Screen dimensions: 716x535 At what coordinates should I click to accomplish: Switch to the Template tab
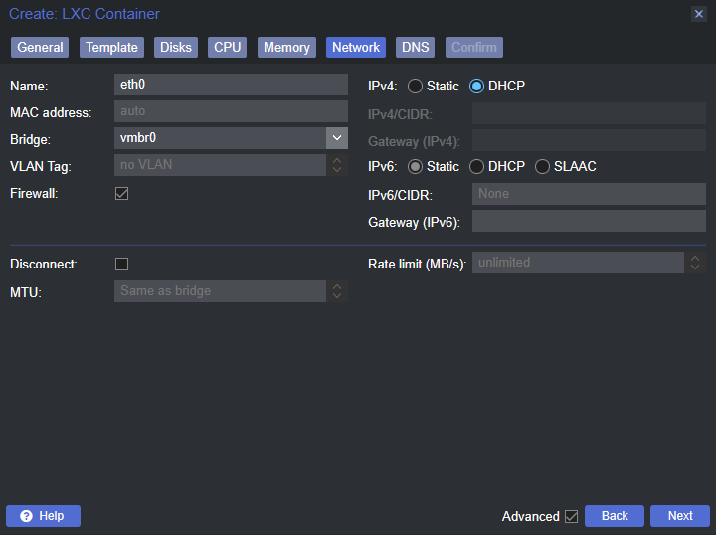[111, 47]
